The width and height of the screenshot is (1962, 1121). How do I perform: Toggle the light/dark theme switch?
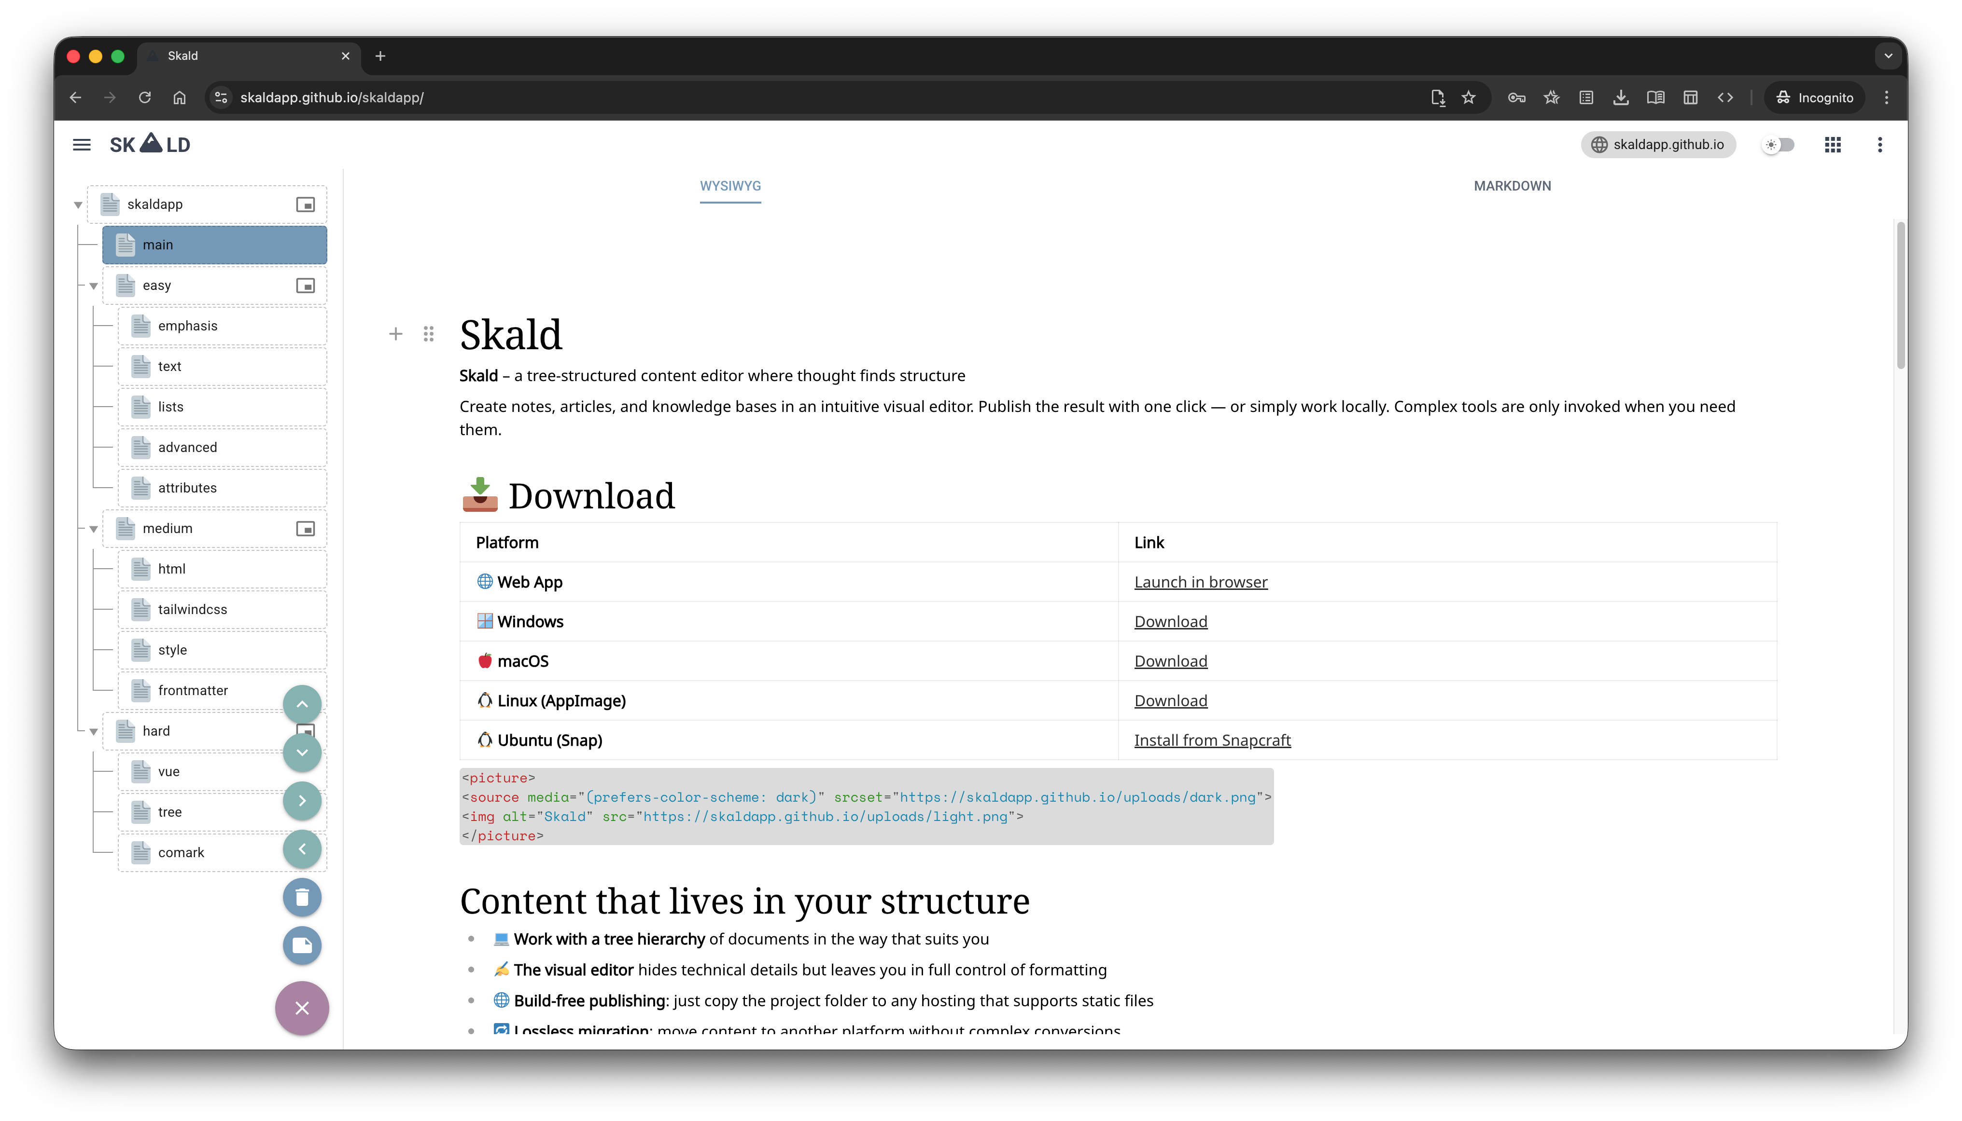1779,145
